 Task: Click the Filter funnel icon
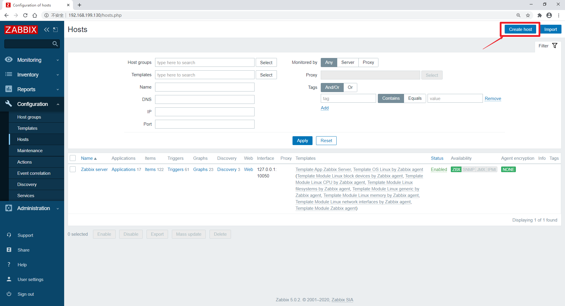(x=555, y=46)
